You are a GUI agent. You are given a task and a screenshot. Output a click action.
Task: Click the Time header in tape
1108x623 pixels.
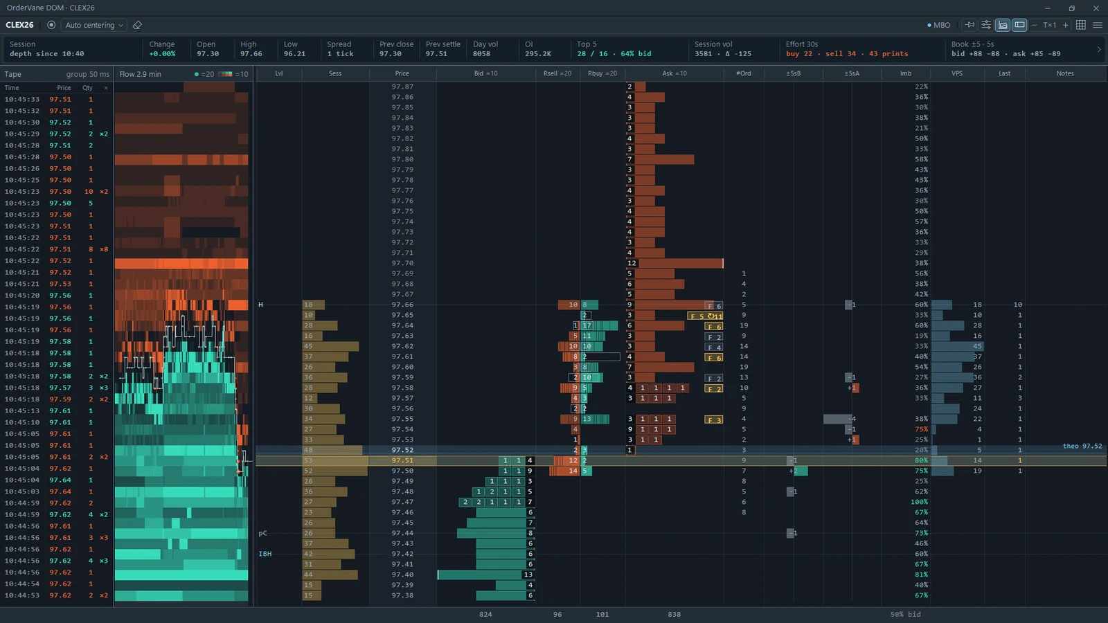[12, 88]
